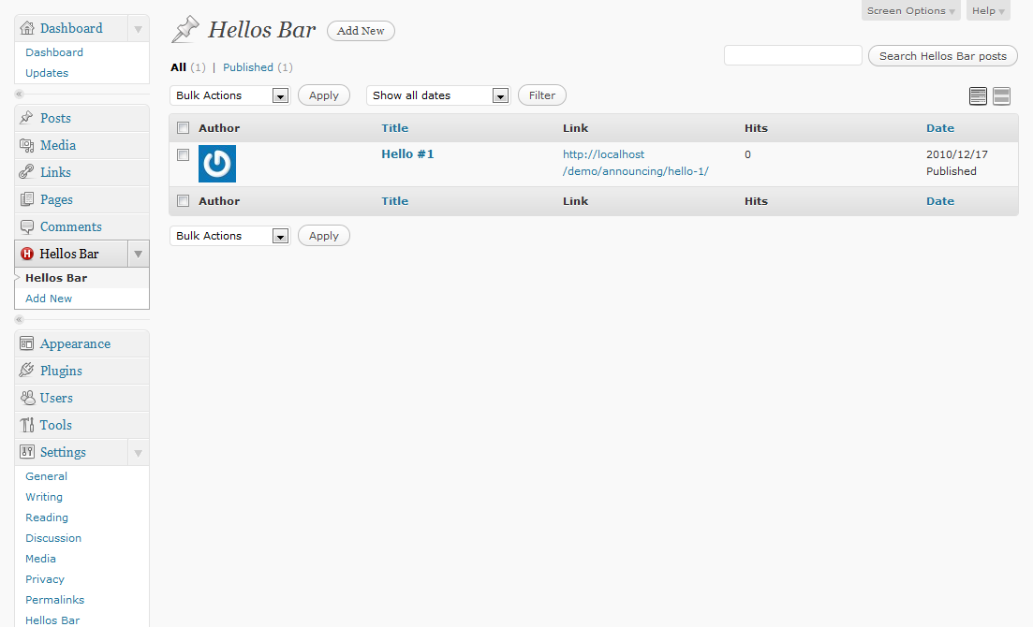Click the Pages icon in sidebar

[x=26, y=199]
